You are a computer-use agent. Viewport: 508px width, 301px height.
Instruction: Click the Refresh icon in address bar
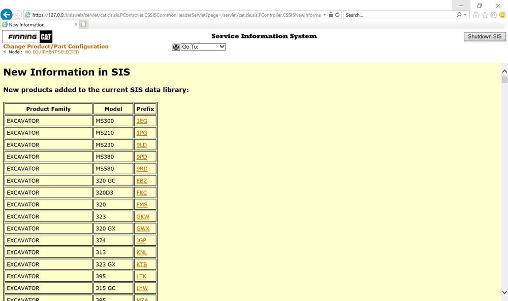point(337,15)
